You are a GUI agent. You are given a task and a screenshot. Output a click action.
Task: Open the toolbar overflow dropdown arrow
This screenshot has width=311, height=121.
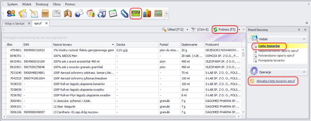[166, 13]
